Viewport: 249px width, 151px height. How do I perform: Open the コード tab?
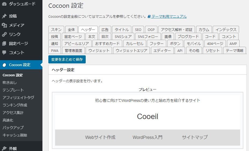point(210,37)
